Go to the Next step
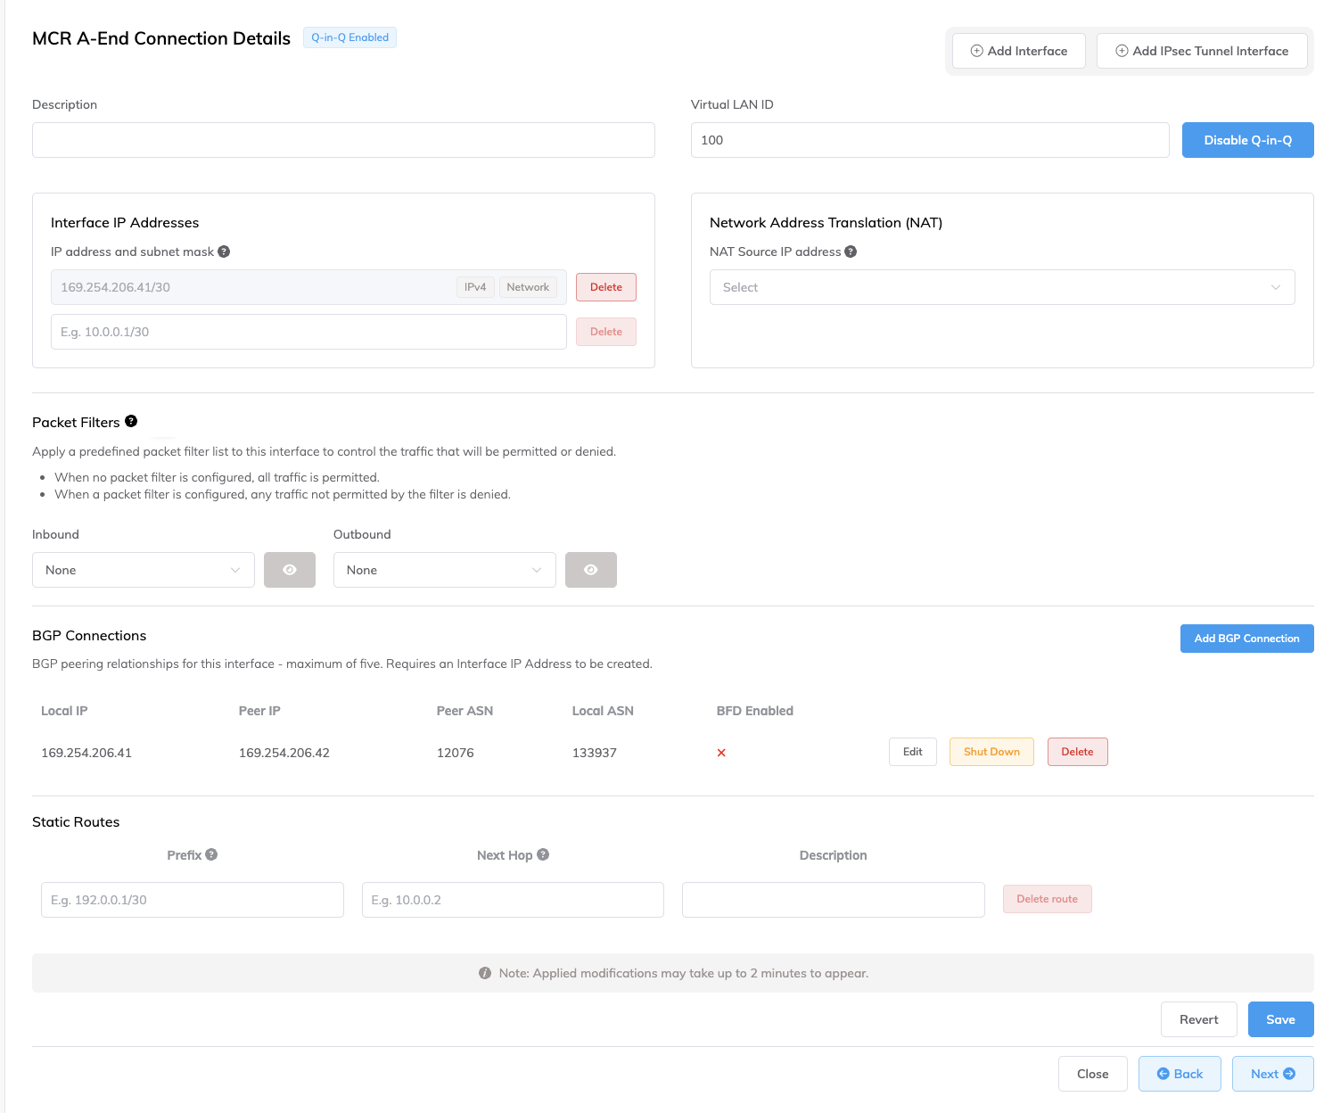Screen dimensions: 1332x1113 pos(1271,1074)
